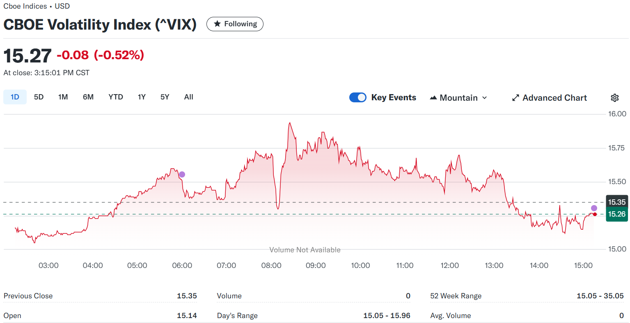Screen dimensions: 630x323
Task: Click the Avg. Volume label
Action: point(451,316)
